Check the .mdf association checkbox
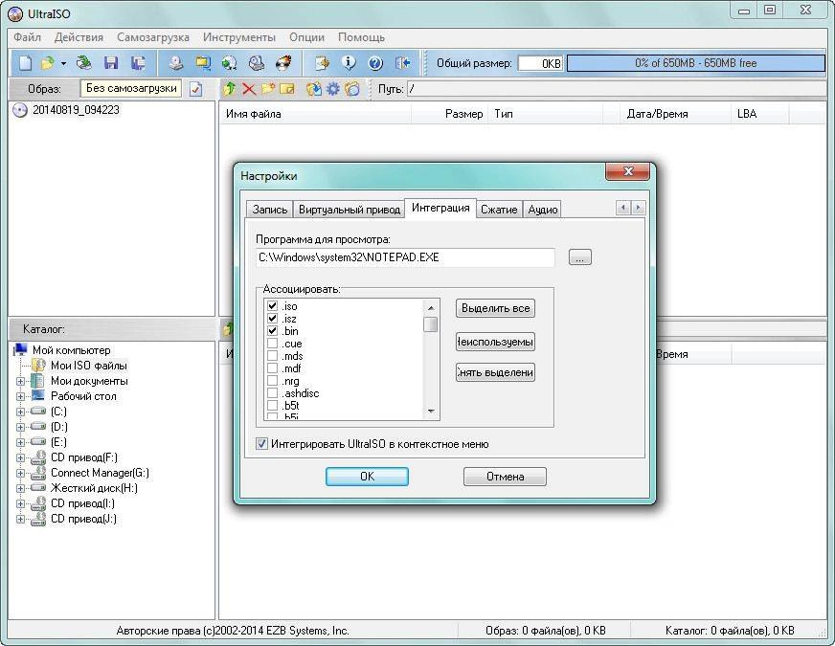Viewport: 835px width, 646px height. point(272,368)
